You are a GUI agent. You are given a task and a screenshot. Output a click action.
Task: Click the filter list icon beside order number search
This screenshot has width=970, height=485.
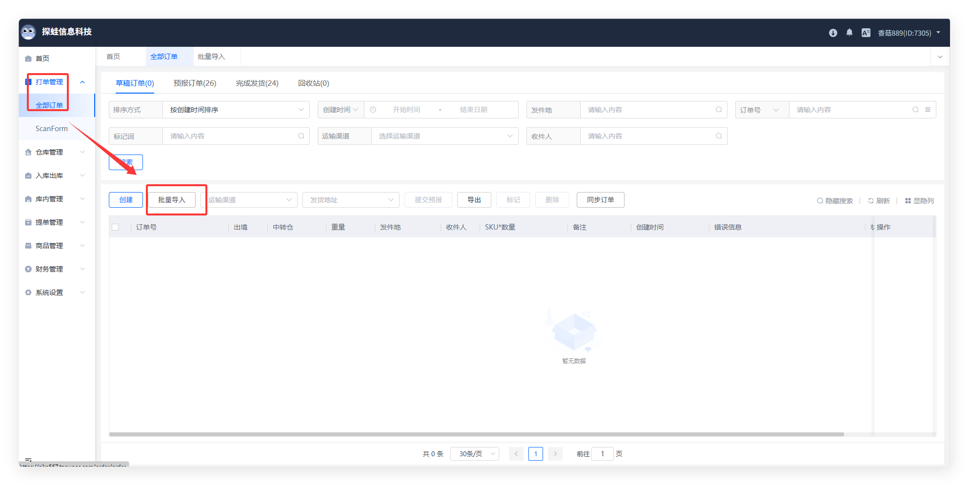point(928,110)
